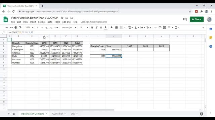This screenshot has width=215, height=120.
Task: Toggle italic formatting
Action: 96,28
